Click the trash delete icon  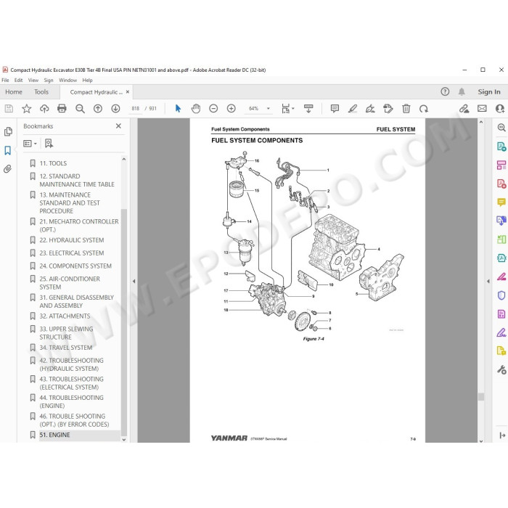[406, 109]
